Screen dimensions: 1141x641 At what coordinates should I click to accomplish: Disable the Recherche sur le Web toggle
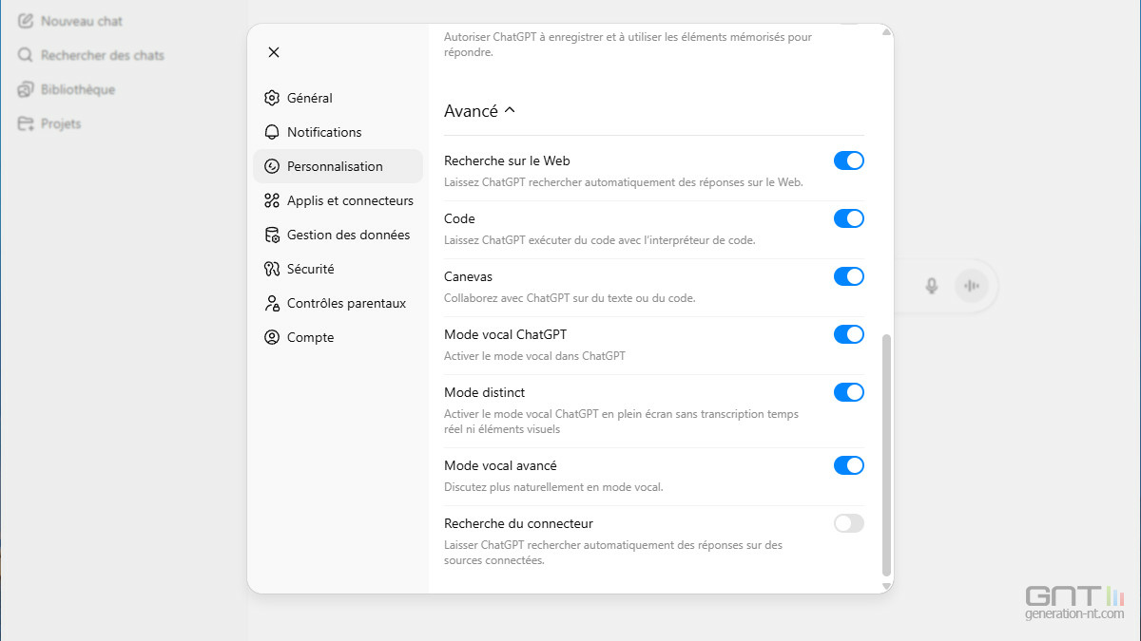848,160
